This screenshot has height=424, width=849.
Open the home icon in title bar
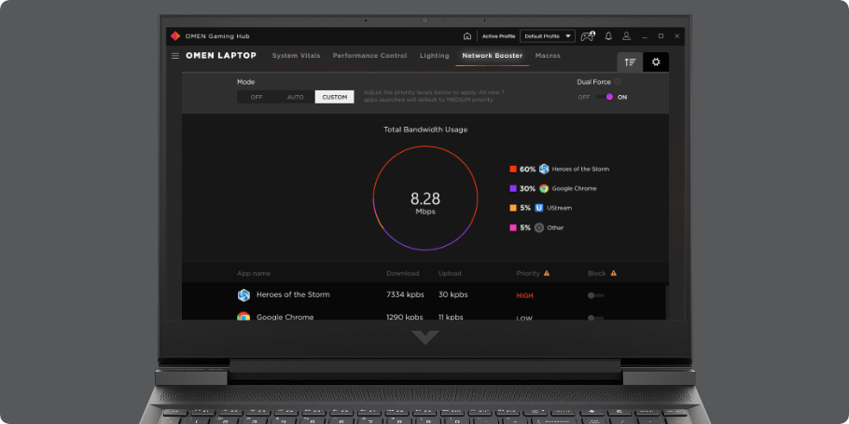click(467, 36)
